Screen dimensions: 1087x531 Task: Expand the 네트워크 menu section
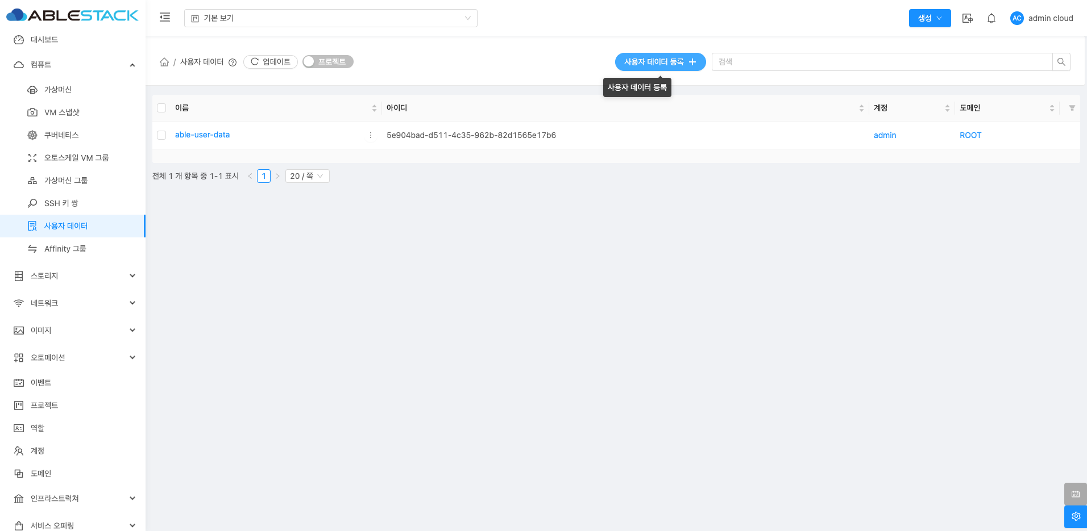point(73,303)
